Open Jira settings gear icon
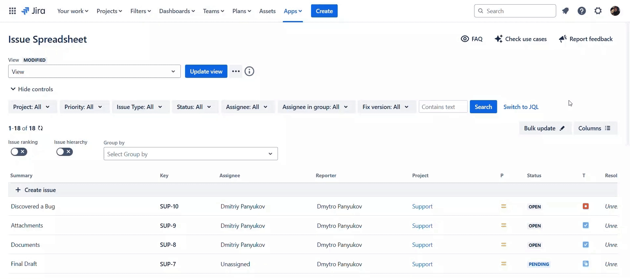Viewport: 630px width, 279px height. point(598,11)
